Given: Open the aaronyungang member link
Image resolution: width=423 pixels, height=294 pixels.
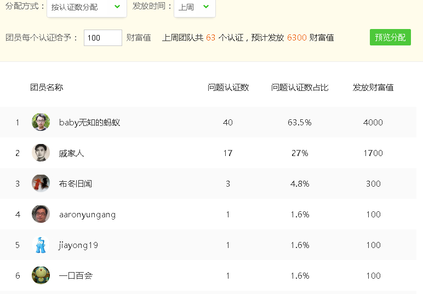Looking at the screenshot, I should [88, 215].
